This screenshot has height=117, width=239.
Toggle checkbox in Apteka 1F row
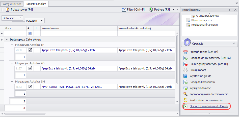30,50
